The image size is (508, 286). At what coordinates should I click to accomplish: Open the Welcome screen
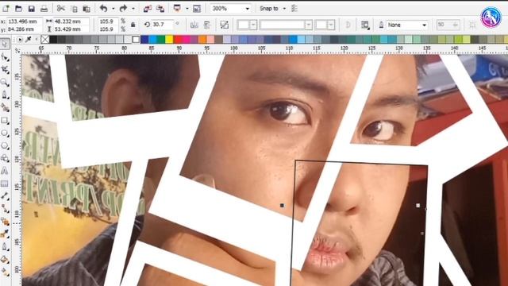point(197,9)
